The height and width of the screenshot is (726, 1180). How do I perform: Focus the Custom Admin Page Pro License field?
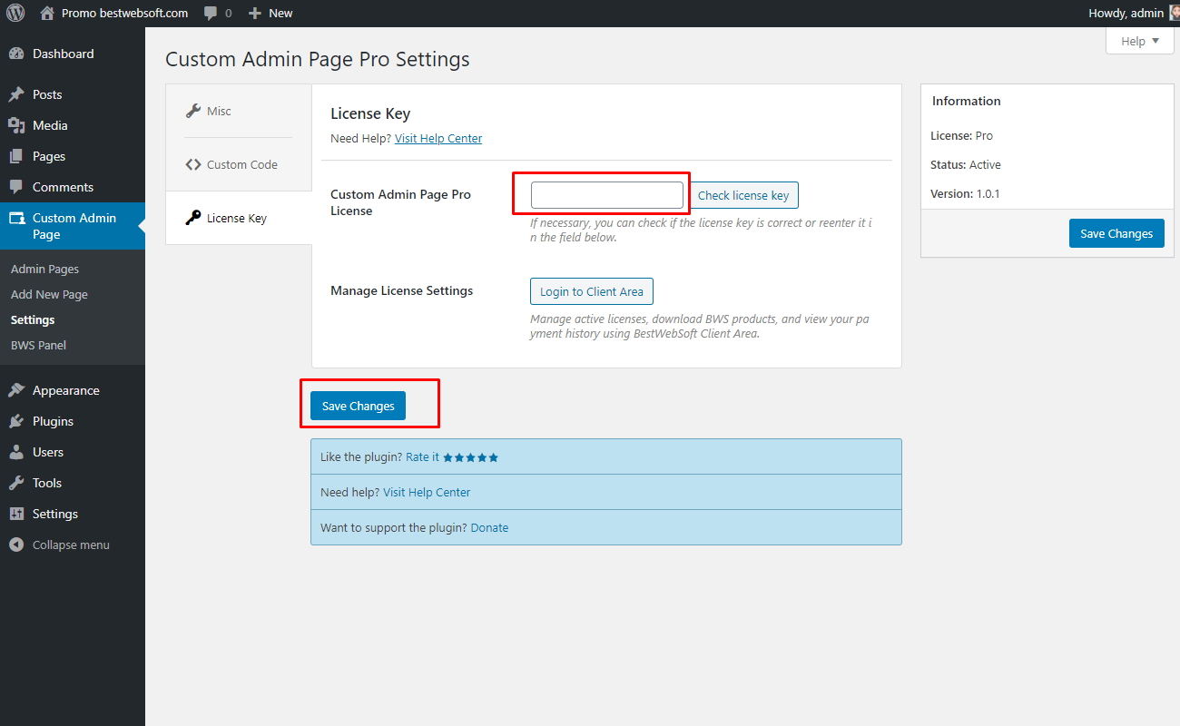coord(607,195)
